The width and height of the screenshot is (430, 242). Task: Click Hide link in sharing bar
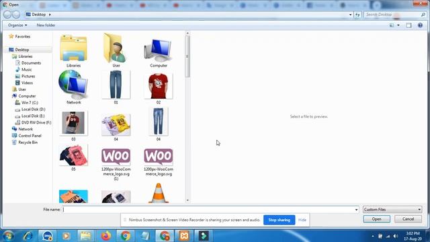tap(302, 220)
